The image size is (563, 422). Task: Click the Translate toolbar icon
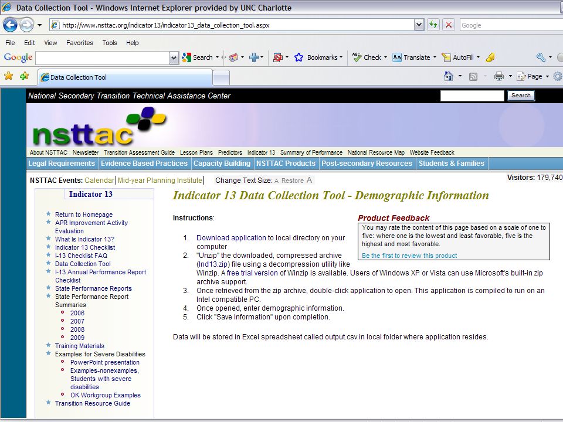(397, 57)
